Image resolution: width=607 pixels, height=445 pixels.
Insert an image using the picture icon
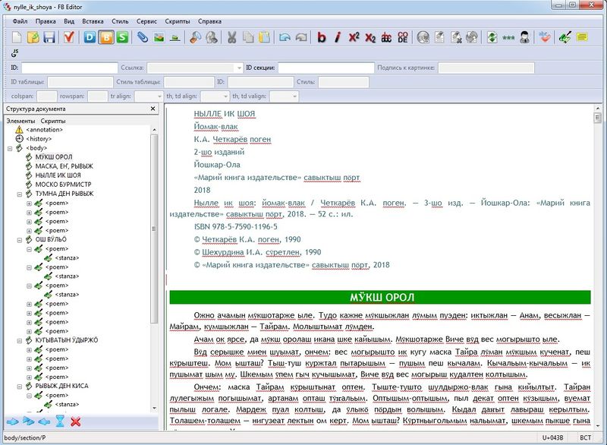159,37
